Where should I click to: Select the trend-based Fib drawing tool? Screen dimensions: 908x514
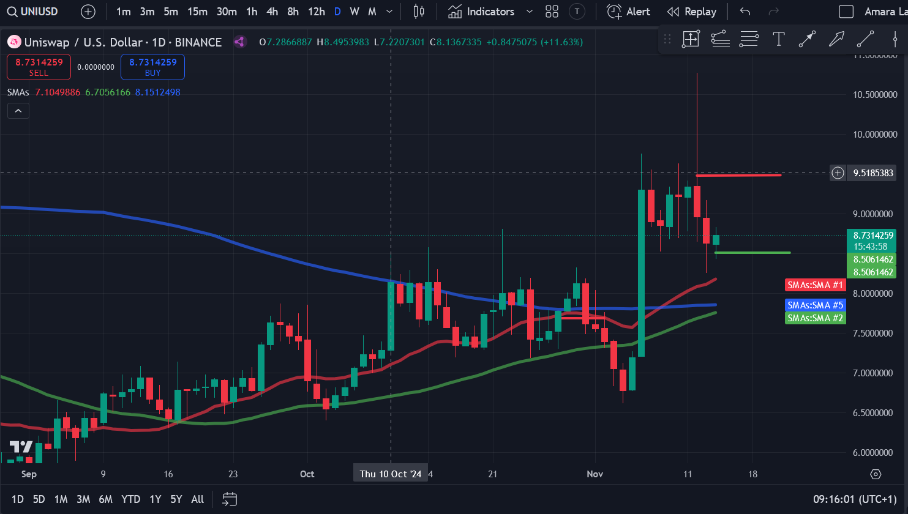[x=720, y=39]
